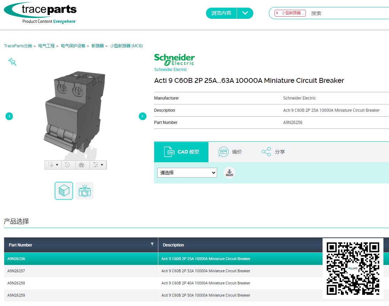Click the 40A Miniature Circuit Breaker description
Image resolution: width=389 pixels, height=306 pixels.
point(206,283)
